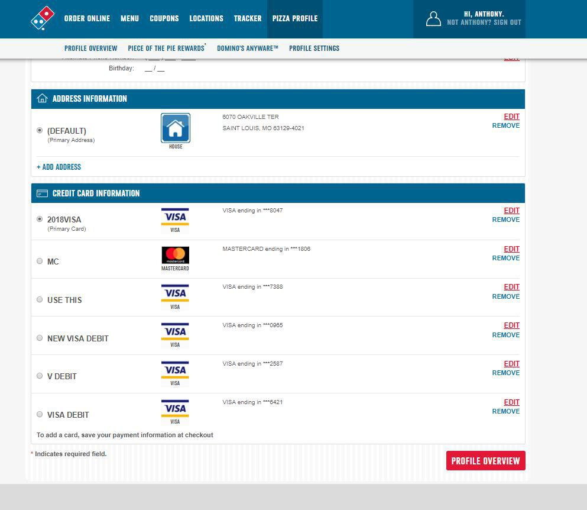Select the V DEBIT radio button
Viewport: 587px width, 510px height.
coord(40,376)
